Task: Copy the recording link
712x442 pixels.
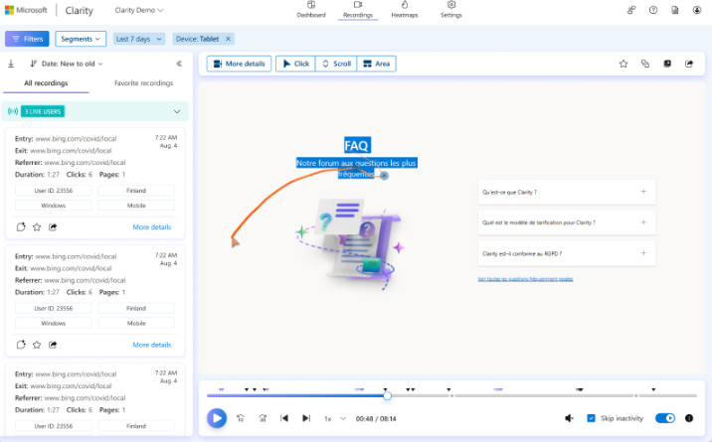Action: (645, 64)
